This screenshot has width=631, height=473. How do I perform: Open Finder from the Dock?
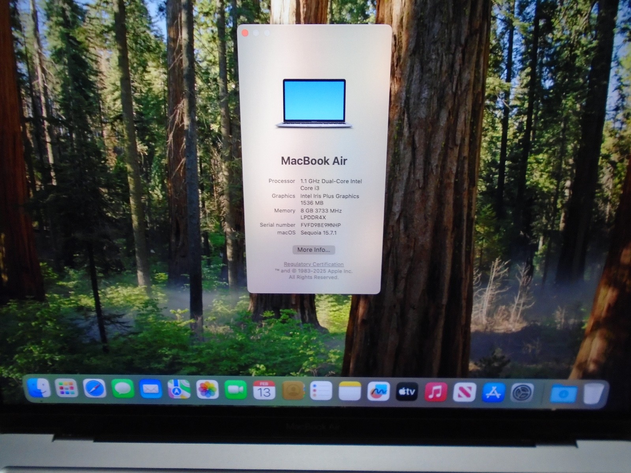pos(38,388)
